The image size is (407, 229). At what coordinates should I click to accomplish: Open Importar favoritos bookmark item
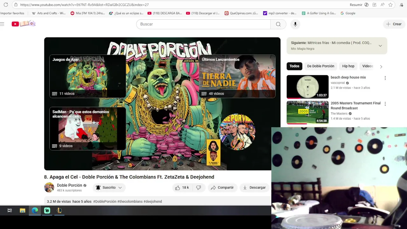(12, 13)
